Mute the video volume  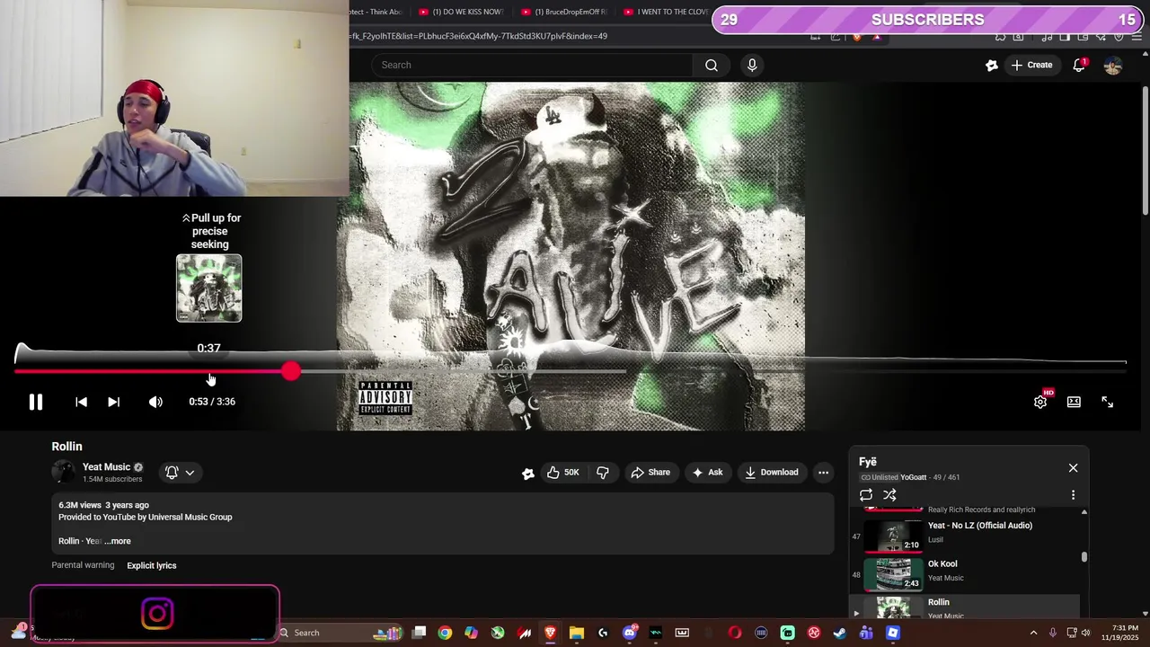155,402
